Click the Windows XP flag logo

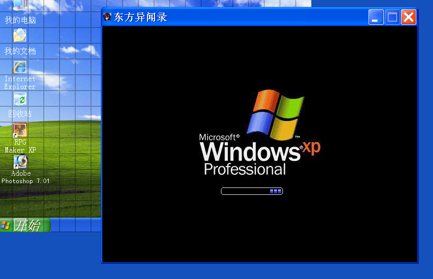point(276,115)
